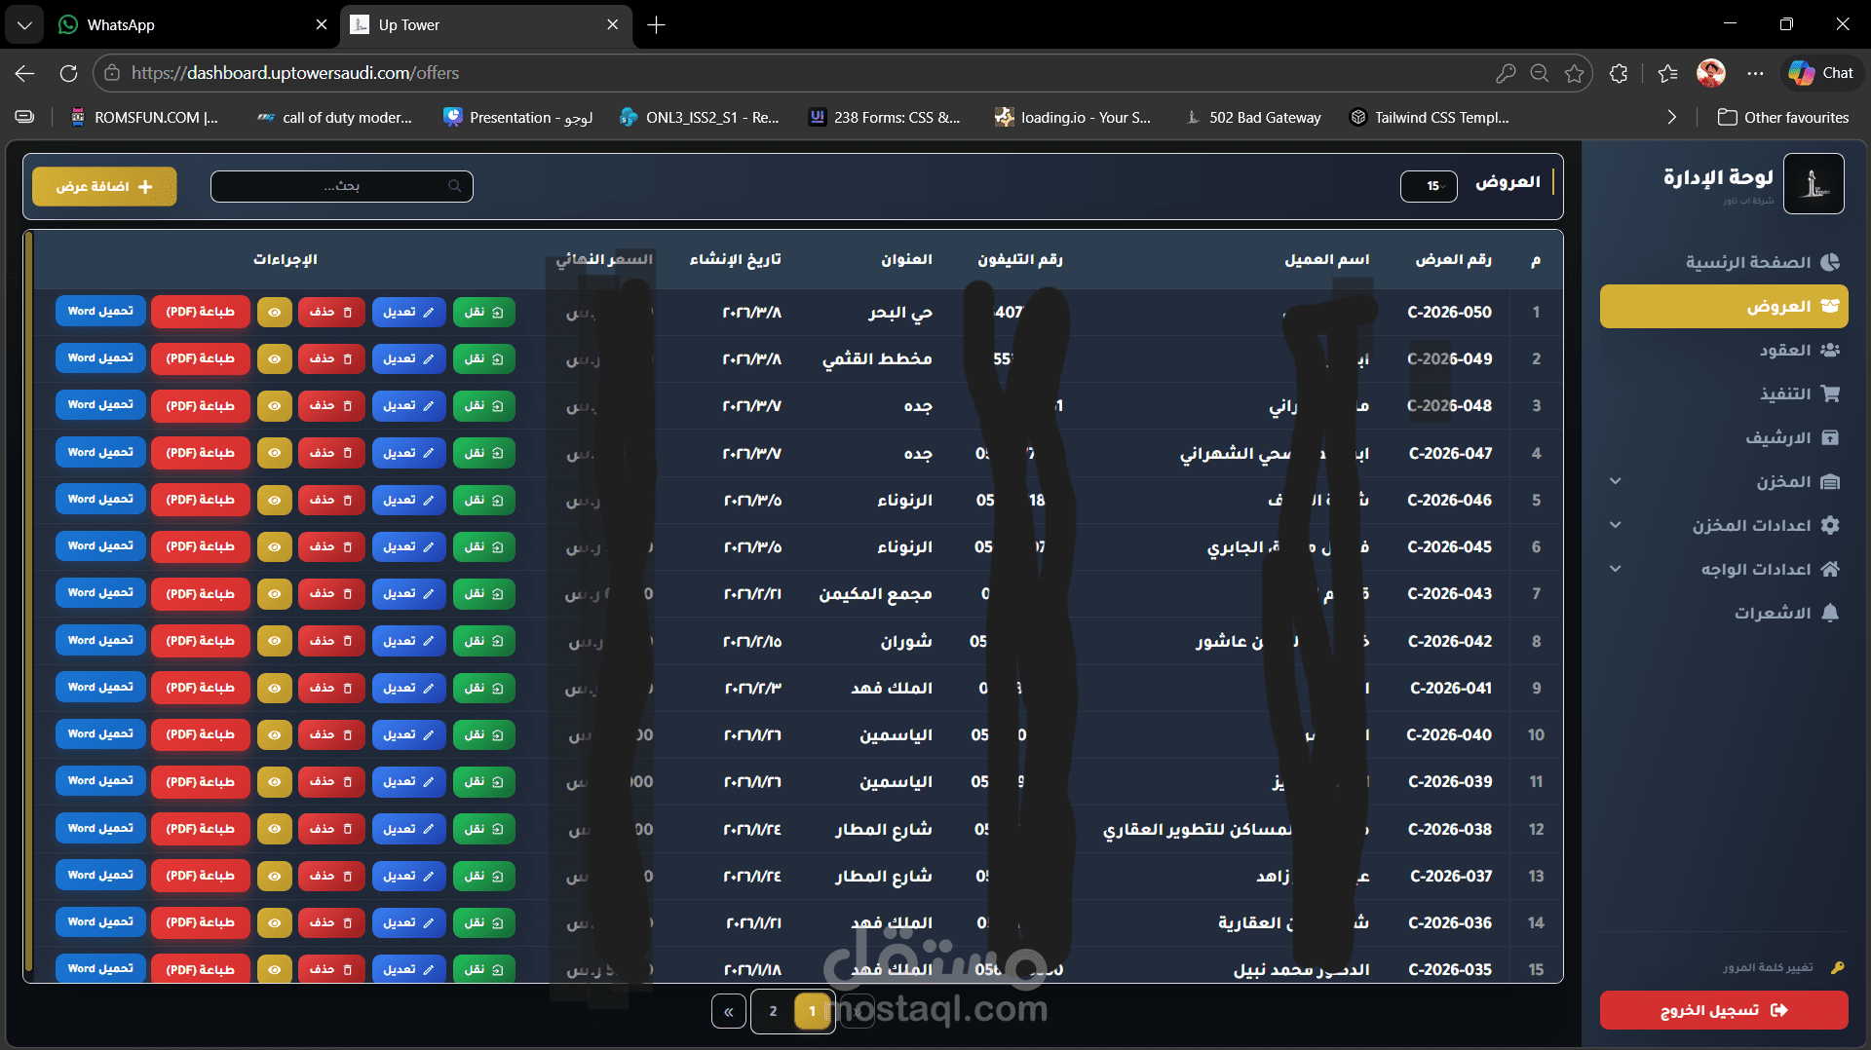Show offer C-2026-043 with the eye button
The height and width of the screenshot is (1050, 1871).
275,593
